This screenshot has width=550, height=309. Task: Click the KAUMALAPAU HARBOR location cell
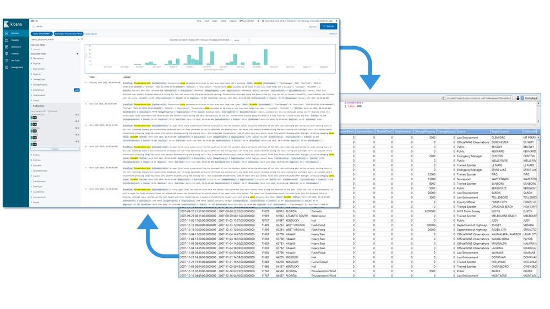point(506,234)
